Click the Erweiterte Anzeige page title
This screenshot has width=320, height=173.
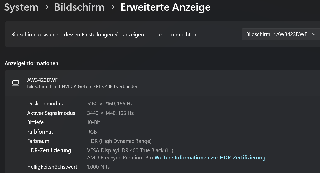pos(166,7)
